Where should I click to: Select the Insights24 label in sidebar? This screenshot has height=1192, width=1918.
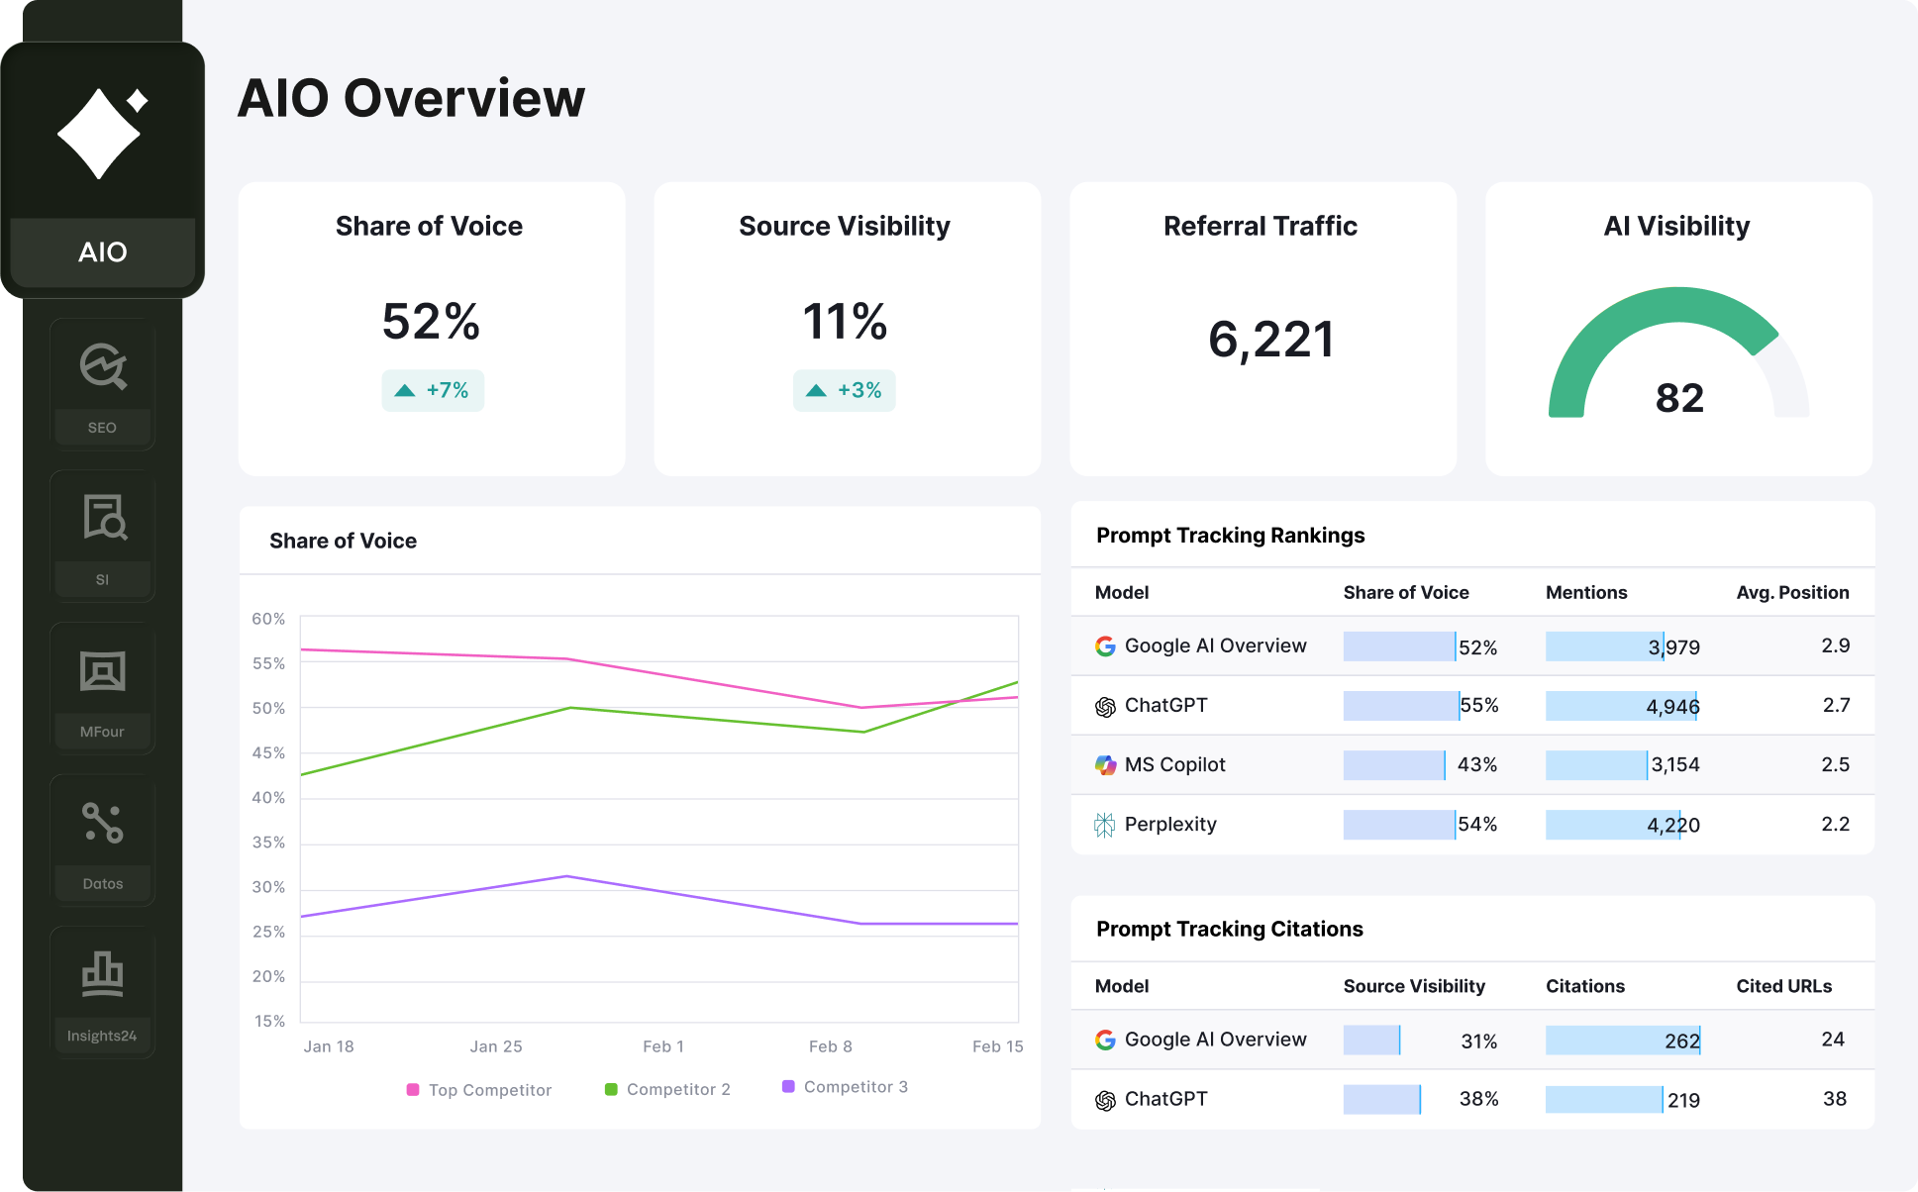(102, 1036)
